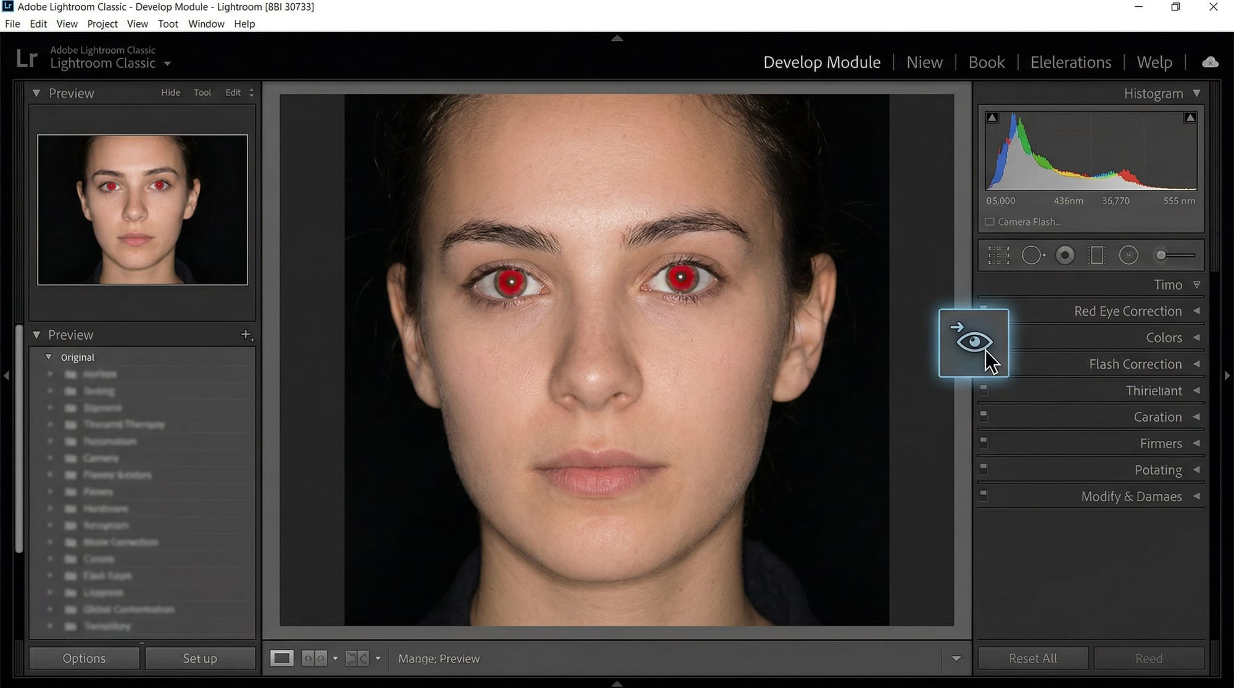Select the dotted grid crop tool icon

(998, 255)
